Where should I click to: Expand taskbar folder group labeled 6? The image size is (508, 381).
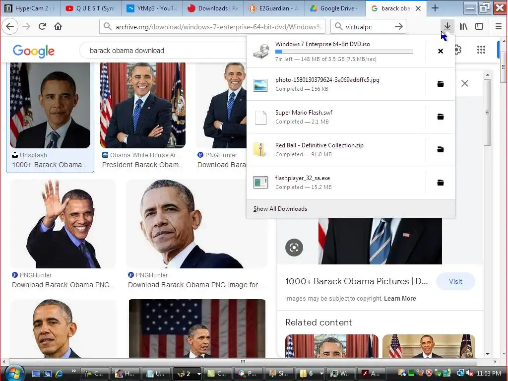point(311,374)
